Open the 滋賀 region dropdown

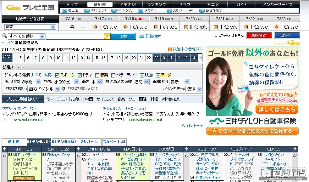(30, 27)
